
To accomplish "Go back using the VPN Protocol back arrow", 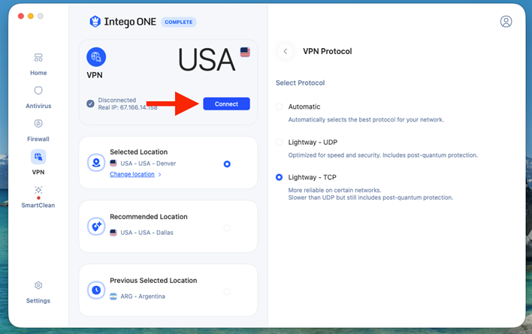I will click(286, 51).
